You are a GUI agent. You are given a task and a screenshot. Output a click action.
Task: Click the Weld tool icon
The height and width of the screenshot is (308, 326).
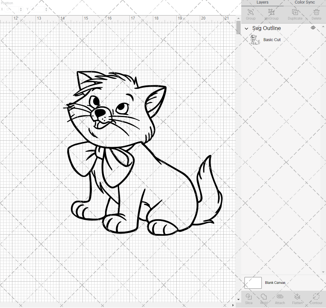click(264, 297)
